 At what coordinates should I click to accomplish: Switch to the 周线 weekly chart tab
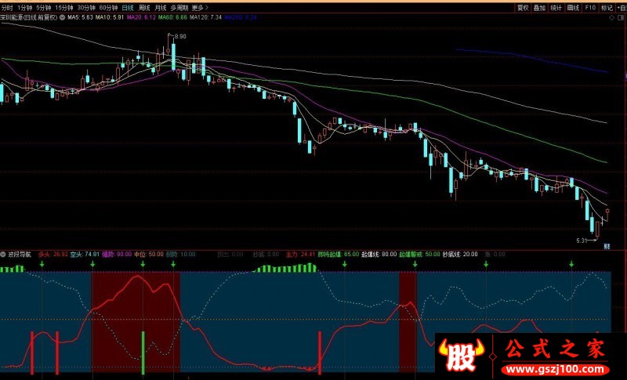144,8
